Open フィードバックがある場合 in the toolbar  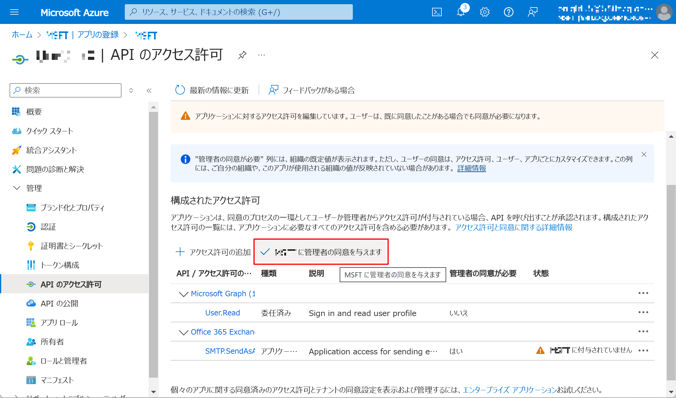pyautogui.click(x=312, y=90)
